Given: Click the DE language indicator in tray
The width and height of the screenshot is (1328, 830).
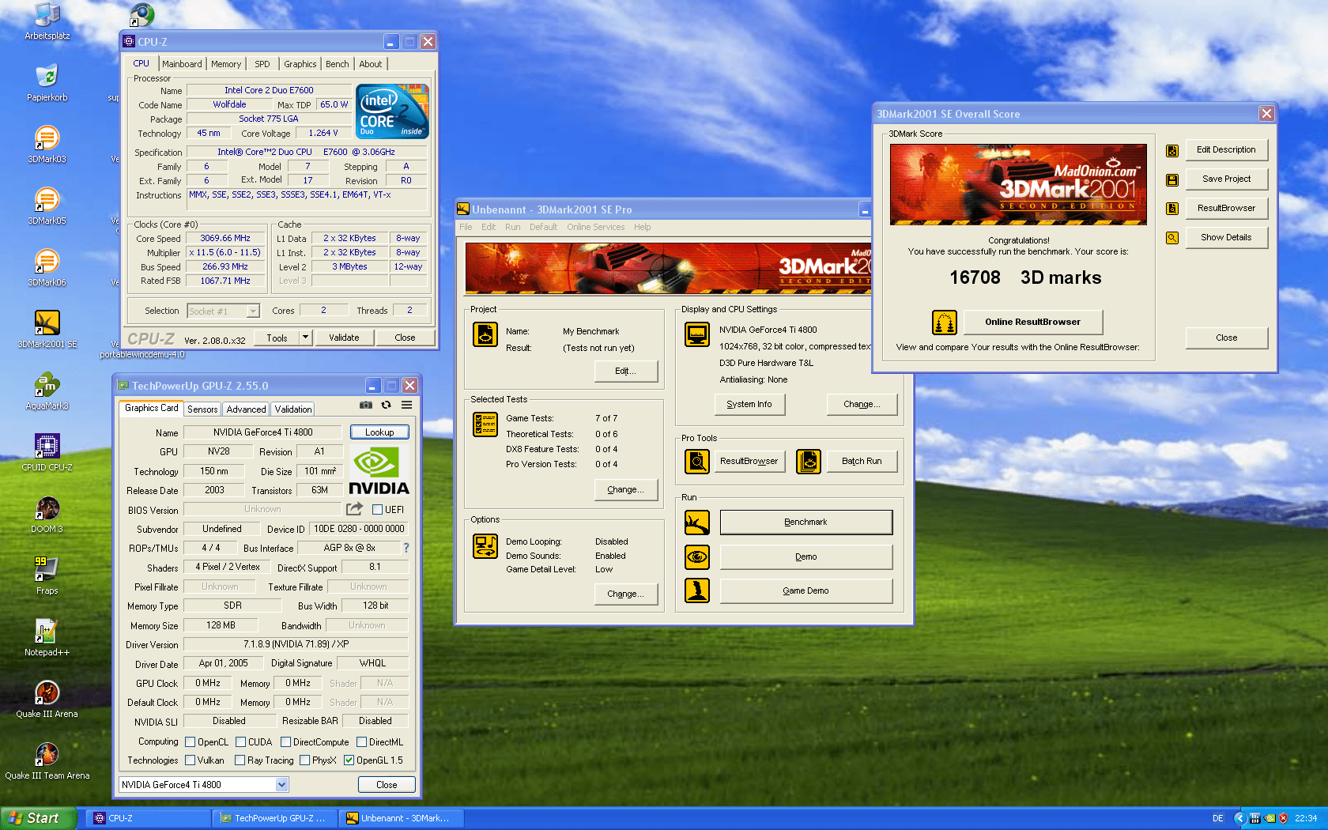Looking at the screenshot, I should (1218, 819).
